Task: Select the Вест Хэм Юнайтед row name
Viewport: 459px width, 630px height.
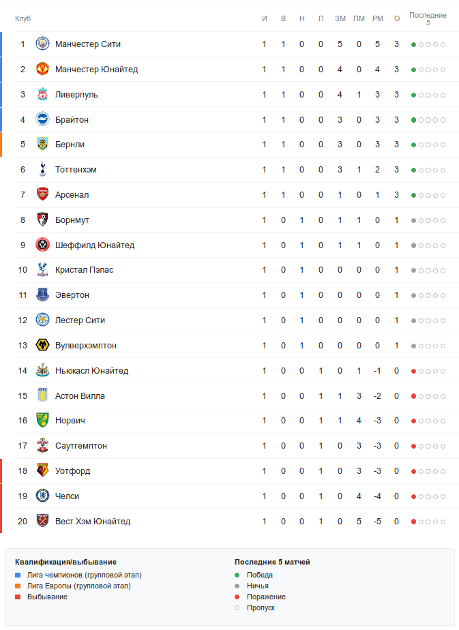Action: click(x=93, y=522)
